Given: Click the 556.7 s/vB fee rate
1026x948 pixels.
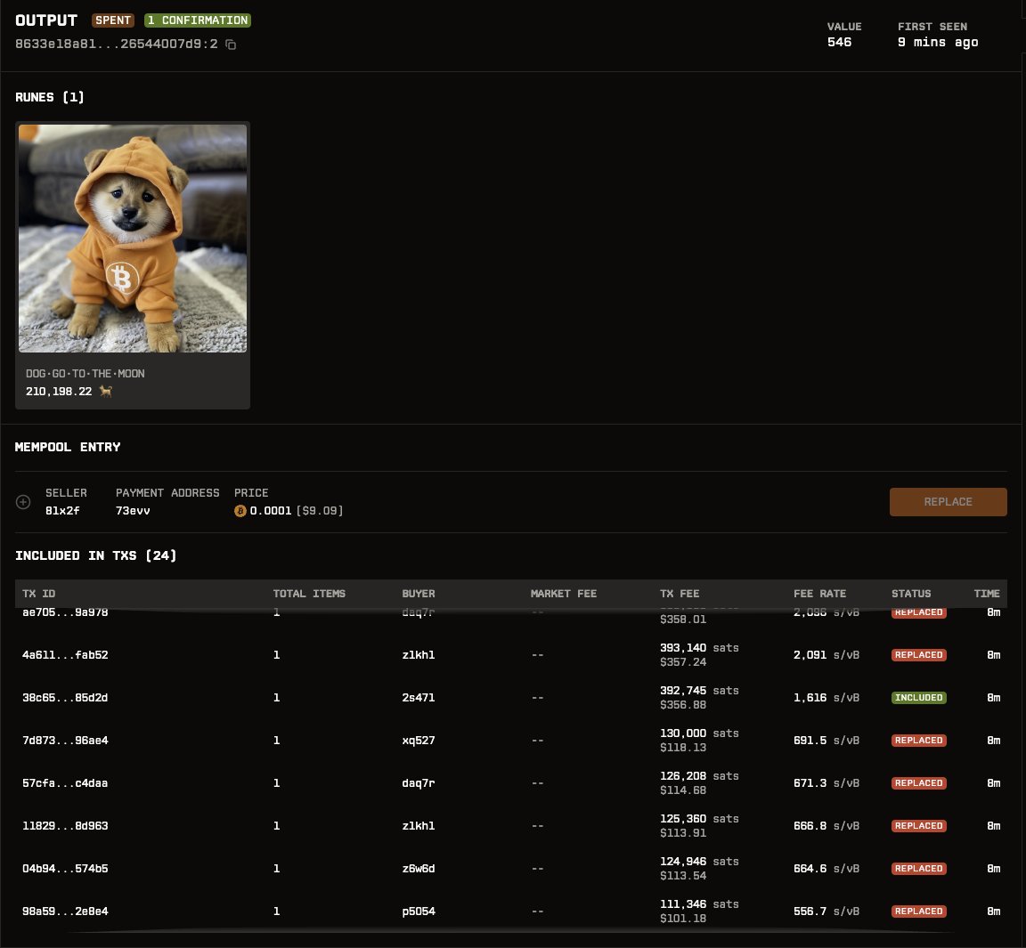Looking at the screenshot, I should click(x=826, y=912).
